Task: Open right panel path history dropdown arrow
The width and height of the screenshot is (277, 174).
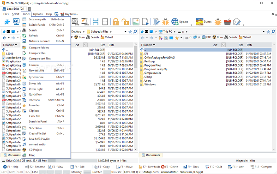Action: 264,32
